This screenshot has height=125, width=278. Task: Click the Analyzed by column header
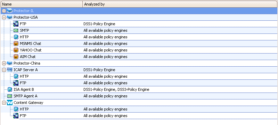coord(180,4)
